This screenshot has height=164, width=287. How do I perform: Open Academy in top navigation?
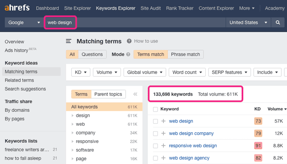tap(275, 8)
